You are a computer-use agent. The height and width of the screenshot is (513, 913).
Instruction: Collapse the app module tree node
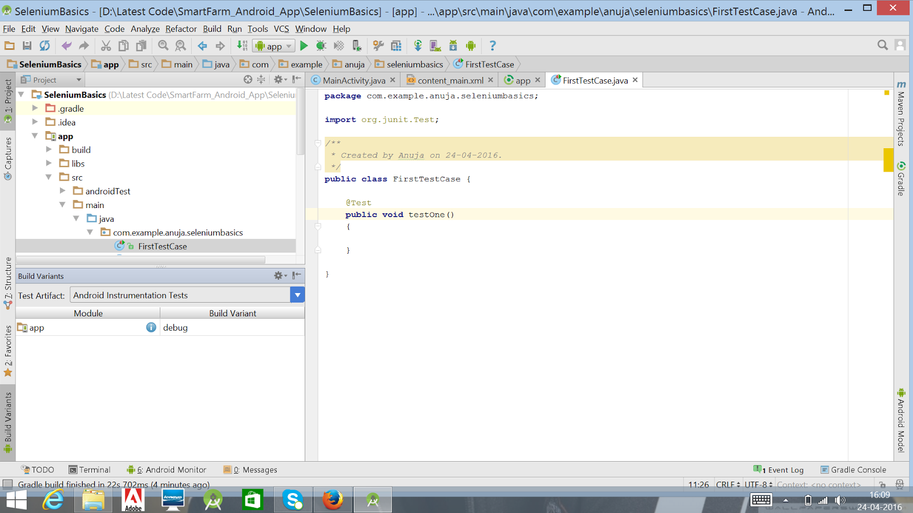pos(35,136)
